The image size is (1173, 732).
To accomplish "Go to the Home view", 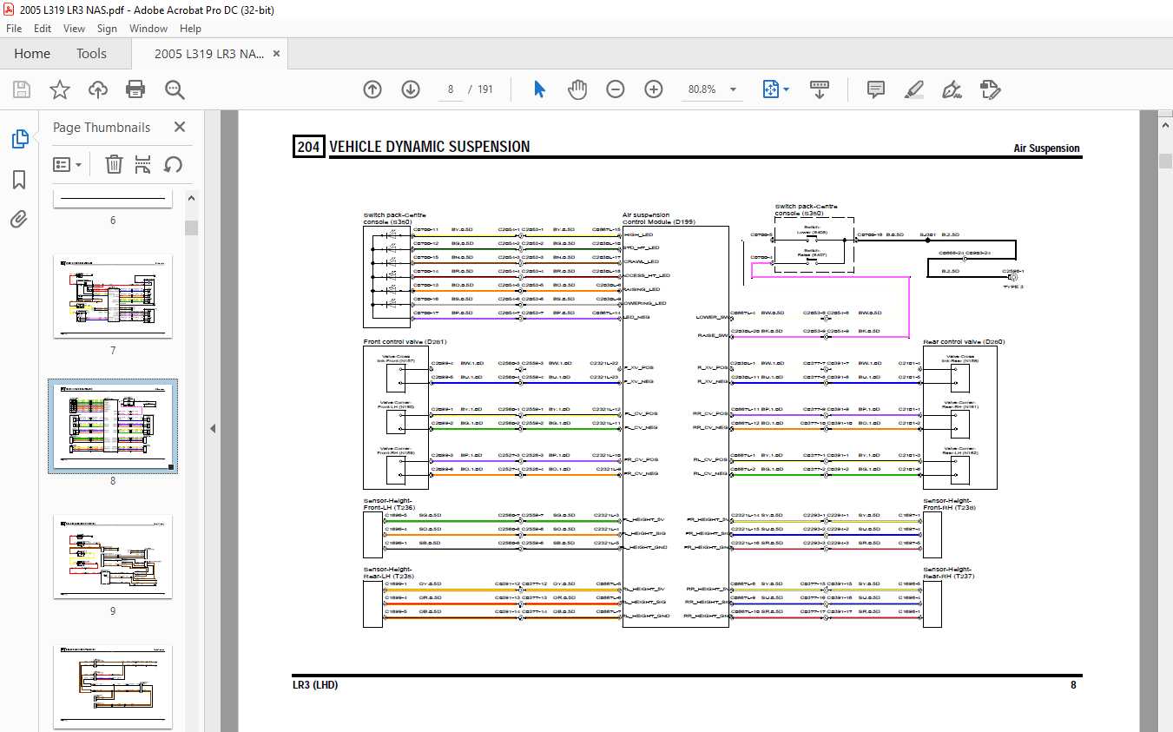I will click(x=32, y=54).
